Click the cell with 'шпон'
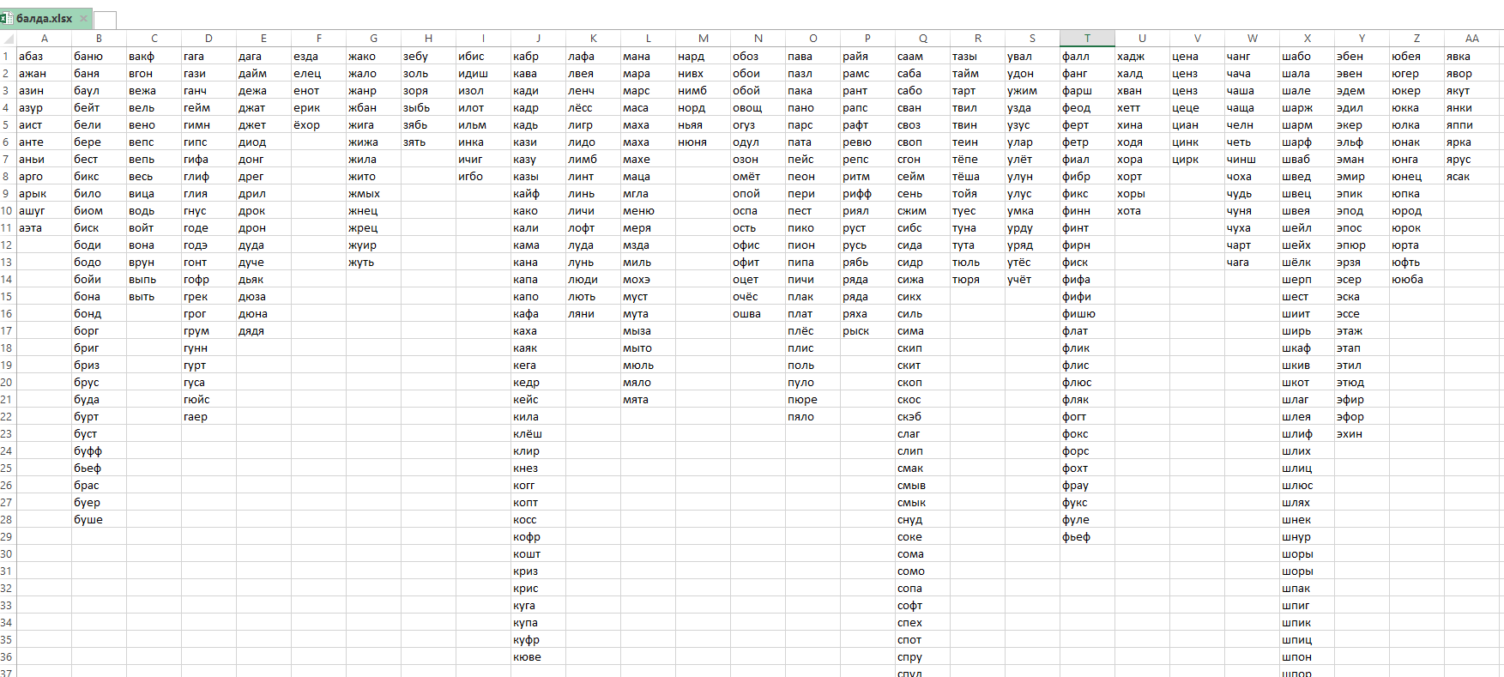Viewport: 1504px width, 677px height. coord(1306,657)
